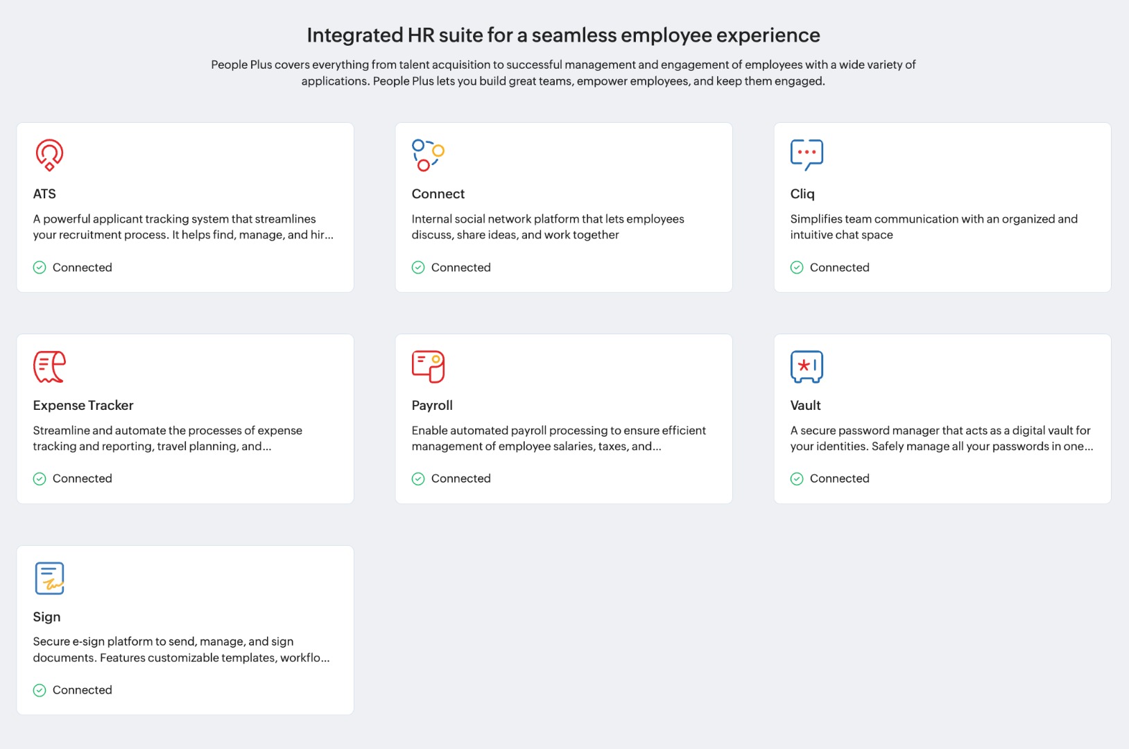Open the Connect card title
Image resolution: width=1129 pixels, height=749 pixels.
(x=438, y=194)
